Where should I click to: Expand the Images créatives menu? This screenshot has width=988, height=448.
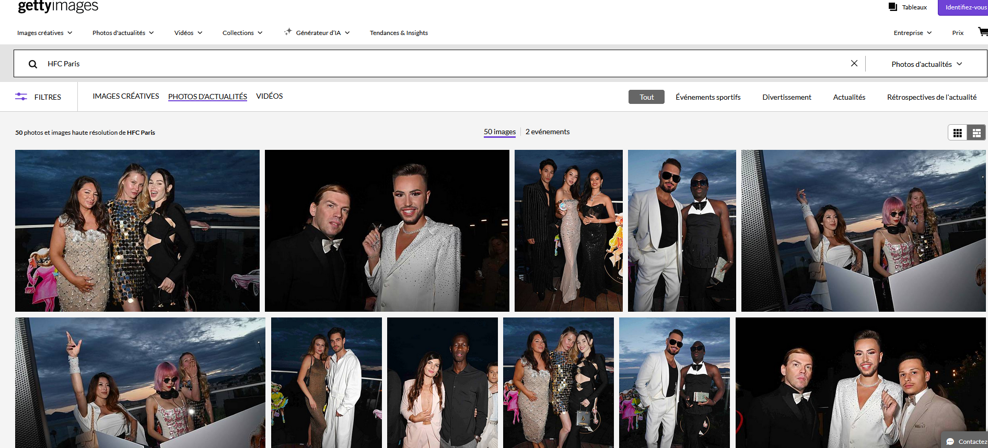tap(45, 33)
